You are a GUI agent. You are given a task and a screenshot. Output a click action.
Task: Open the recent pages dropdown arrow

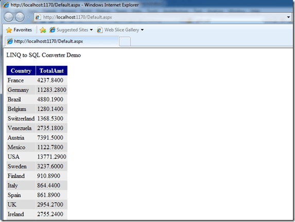coord(28,17)
